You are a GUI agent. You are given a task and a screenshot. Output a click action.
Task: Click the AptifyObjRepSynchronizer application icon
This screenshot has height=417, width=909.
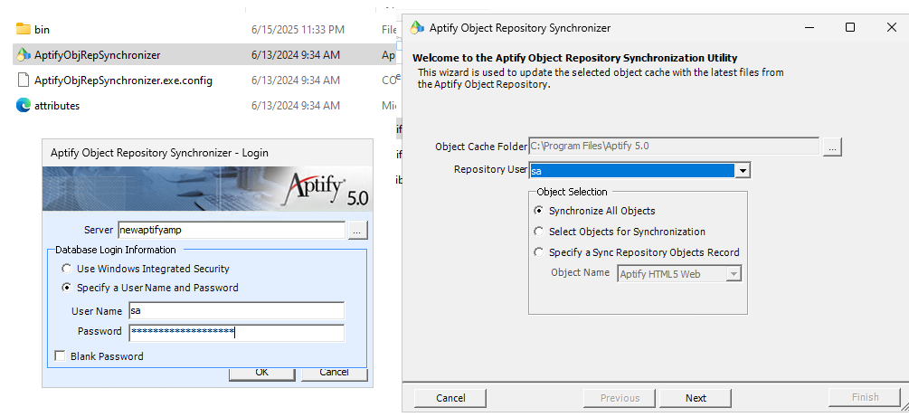tap(24, 55)
